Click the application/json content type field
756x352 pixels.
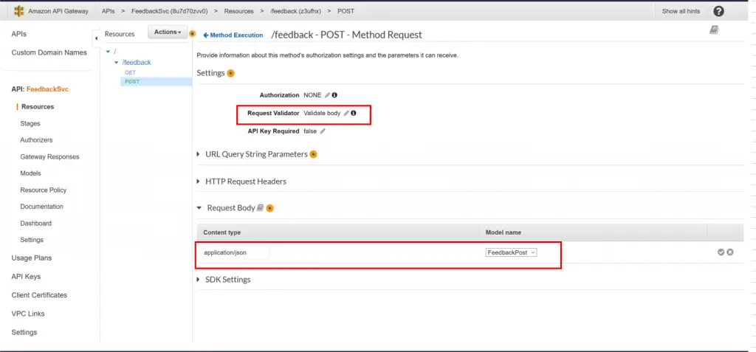[x=234, y=252]
